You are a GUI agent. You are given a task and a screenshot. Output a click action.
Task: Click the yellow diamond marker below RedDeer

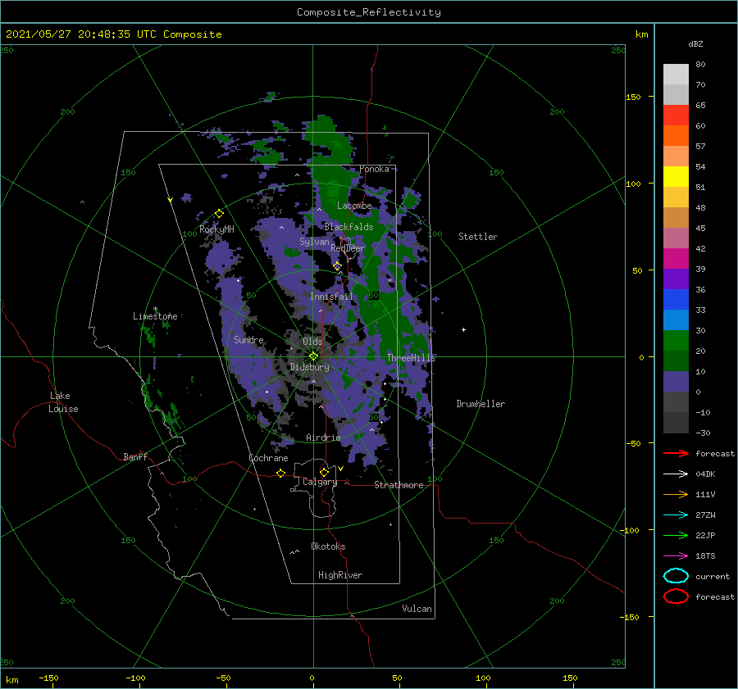tap(337, 266)
